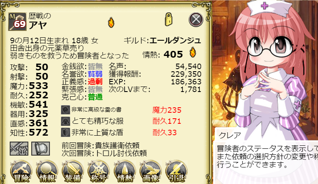
Task: Click the sword and armor icon
Action: 19,149
